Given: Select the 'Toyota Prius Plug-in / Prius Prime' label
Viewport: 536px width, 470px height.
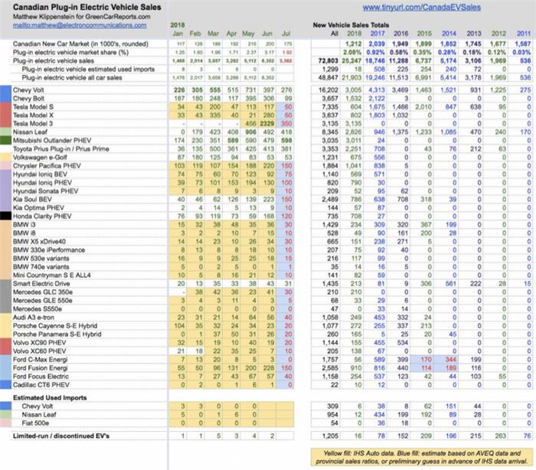Looking at the screenshot, I should click(x=60, y=149).
